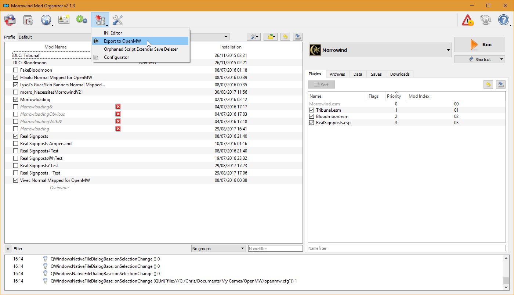Switch to the Data tab
514x295 pixels.
(358, 74)
